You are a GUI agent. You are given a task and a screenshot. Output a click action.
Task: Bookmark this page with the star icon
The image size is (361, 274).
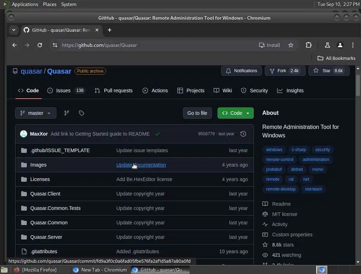[291, 45]
